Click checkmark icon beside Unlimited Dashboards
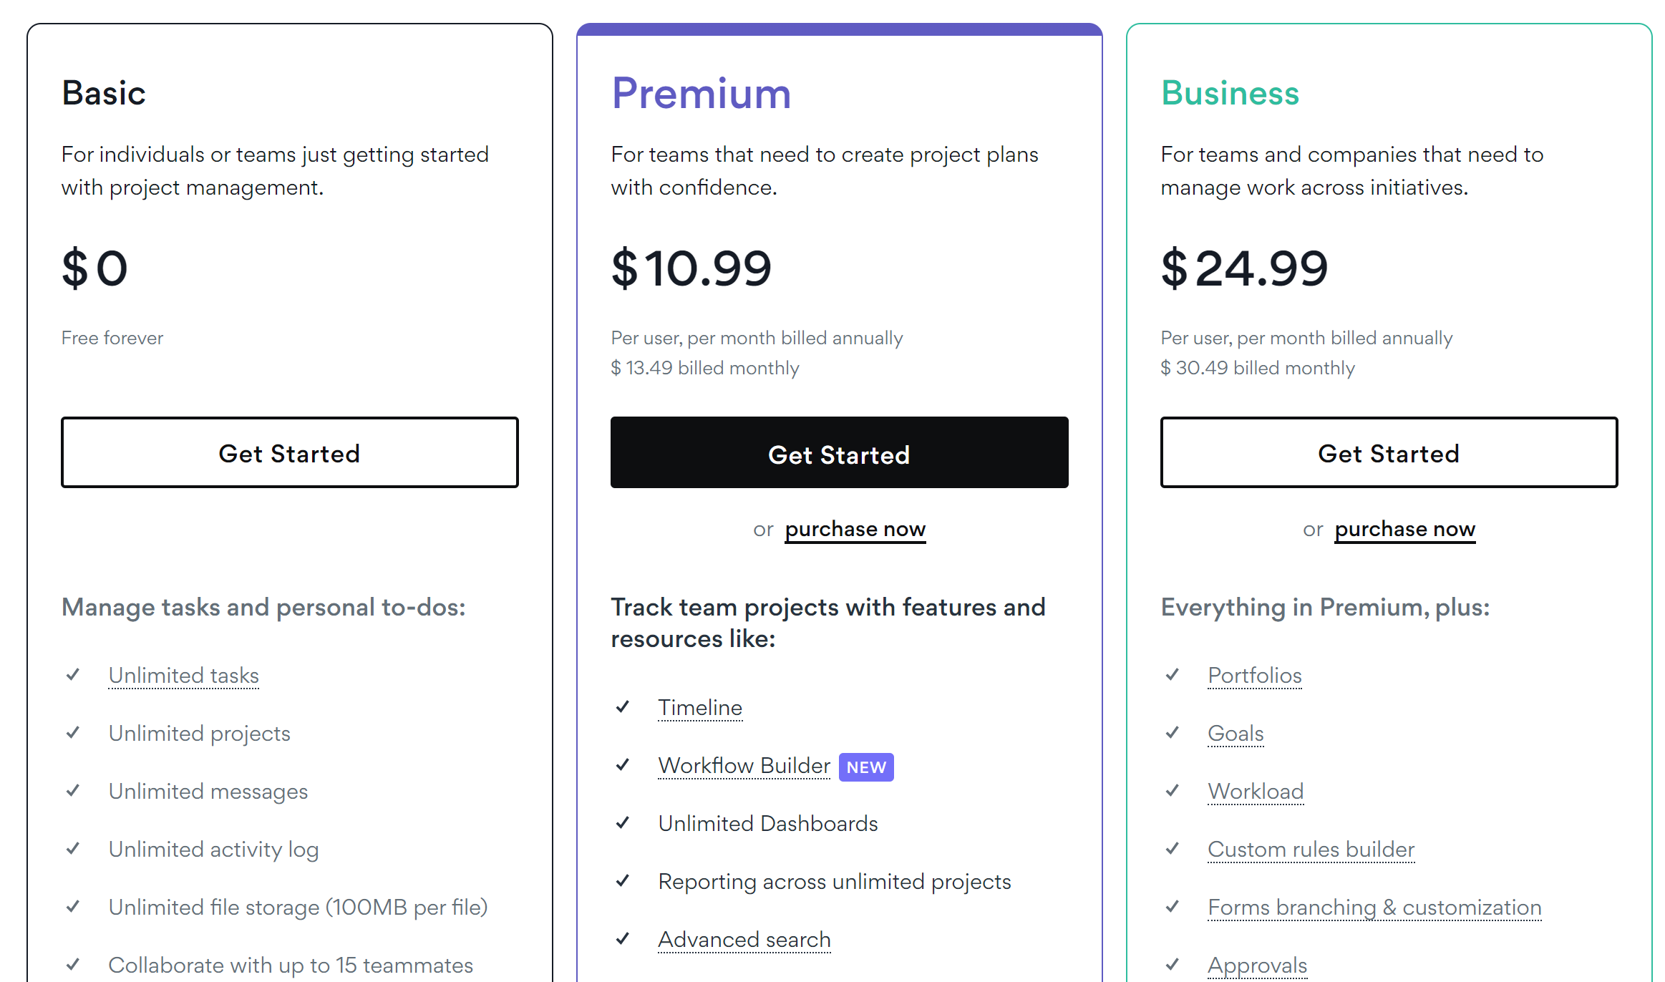 coord(623,823)
